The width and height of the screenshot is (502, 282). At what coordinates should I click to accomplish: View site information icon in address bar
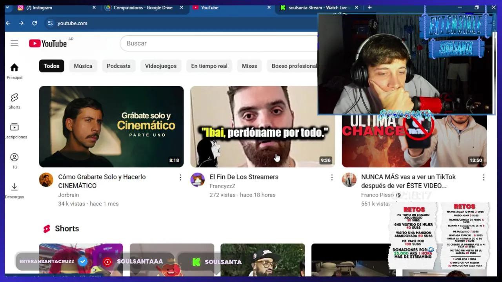tap(50, 23)
